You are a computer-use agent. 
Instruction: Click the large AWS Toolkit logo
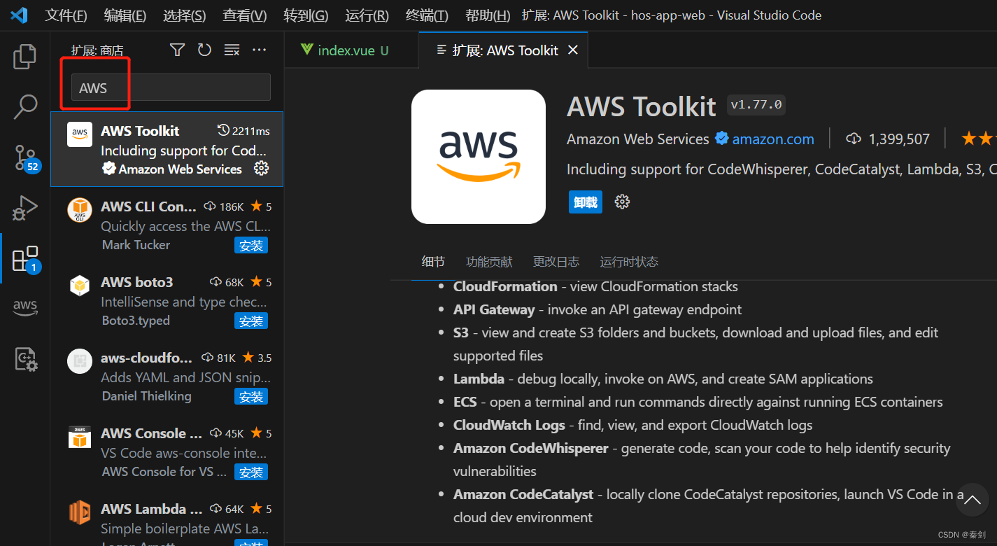pos(479,157)
